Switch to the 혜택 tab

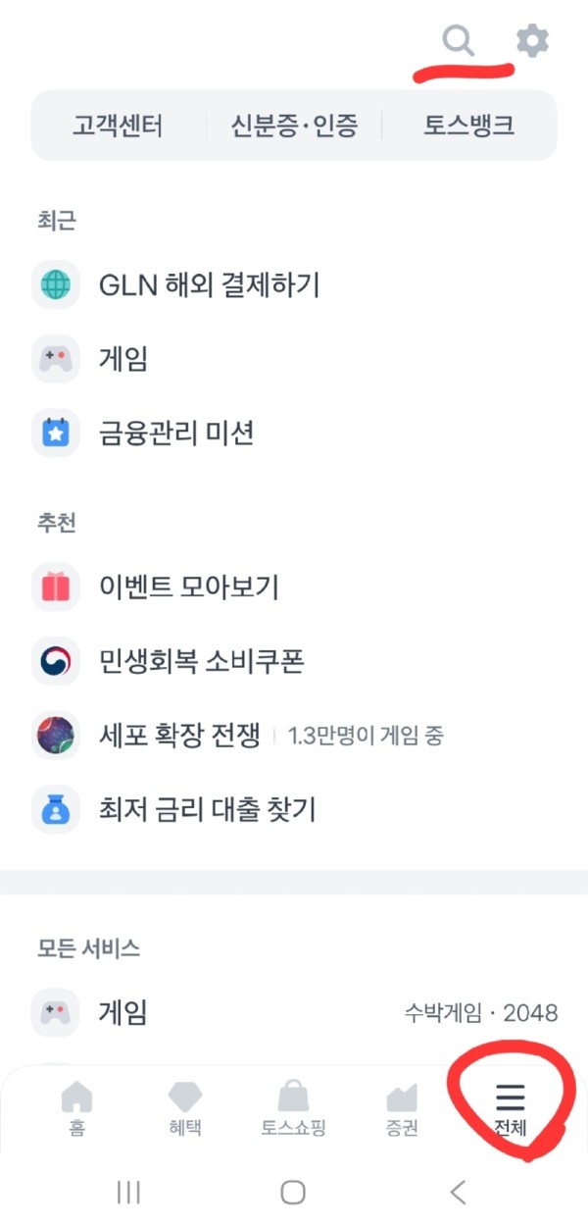coord(184,1108)
